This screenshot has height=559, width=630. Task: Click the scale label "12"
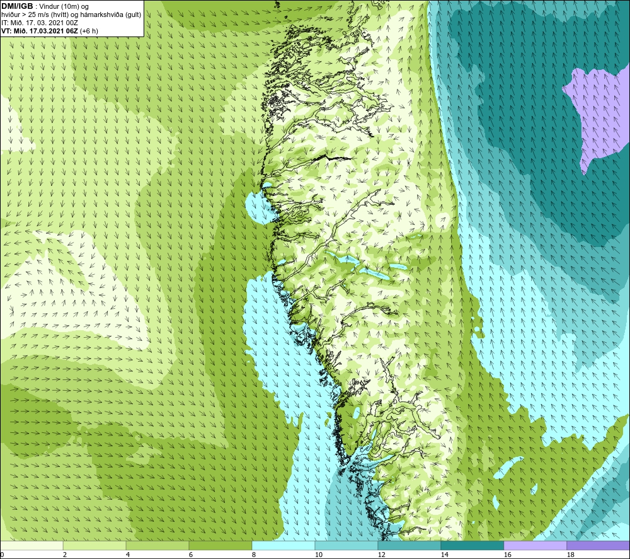pyautogui.click(x=381, y=555)
